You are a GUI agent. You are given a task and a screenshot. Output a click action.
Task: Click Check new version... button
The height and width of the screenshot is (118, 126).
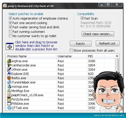[98, 34]
